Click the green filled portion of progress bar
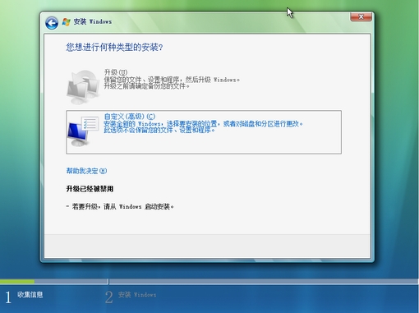Screen dimensions: 419x313 click(x=17, y=281)
